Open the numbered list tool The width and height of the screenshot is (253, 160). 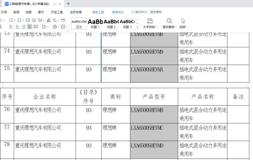coord(19,20)
